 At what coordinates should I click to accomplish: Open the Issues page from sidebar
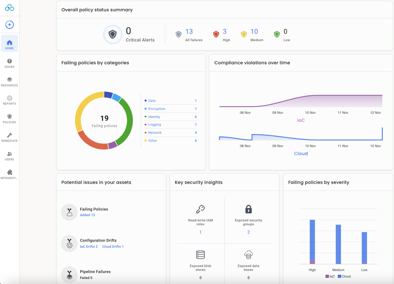[x=9, y=63]
